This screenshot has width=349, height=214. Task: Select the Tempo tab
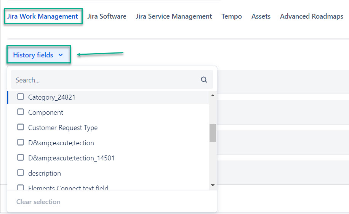232,17
